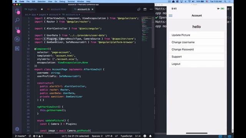The width and height of the screenshot is (246, 138).
Task: Click the editor horizontal scrollbar
Action: point(87,133)
